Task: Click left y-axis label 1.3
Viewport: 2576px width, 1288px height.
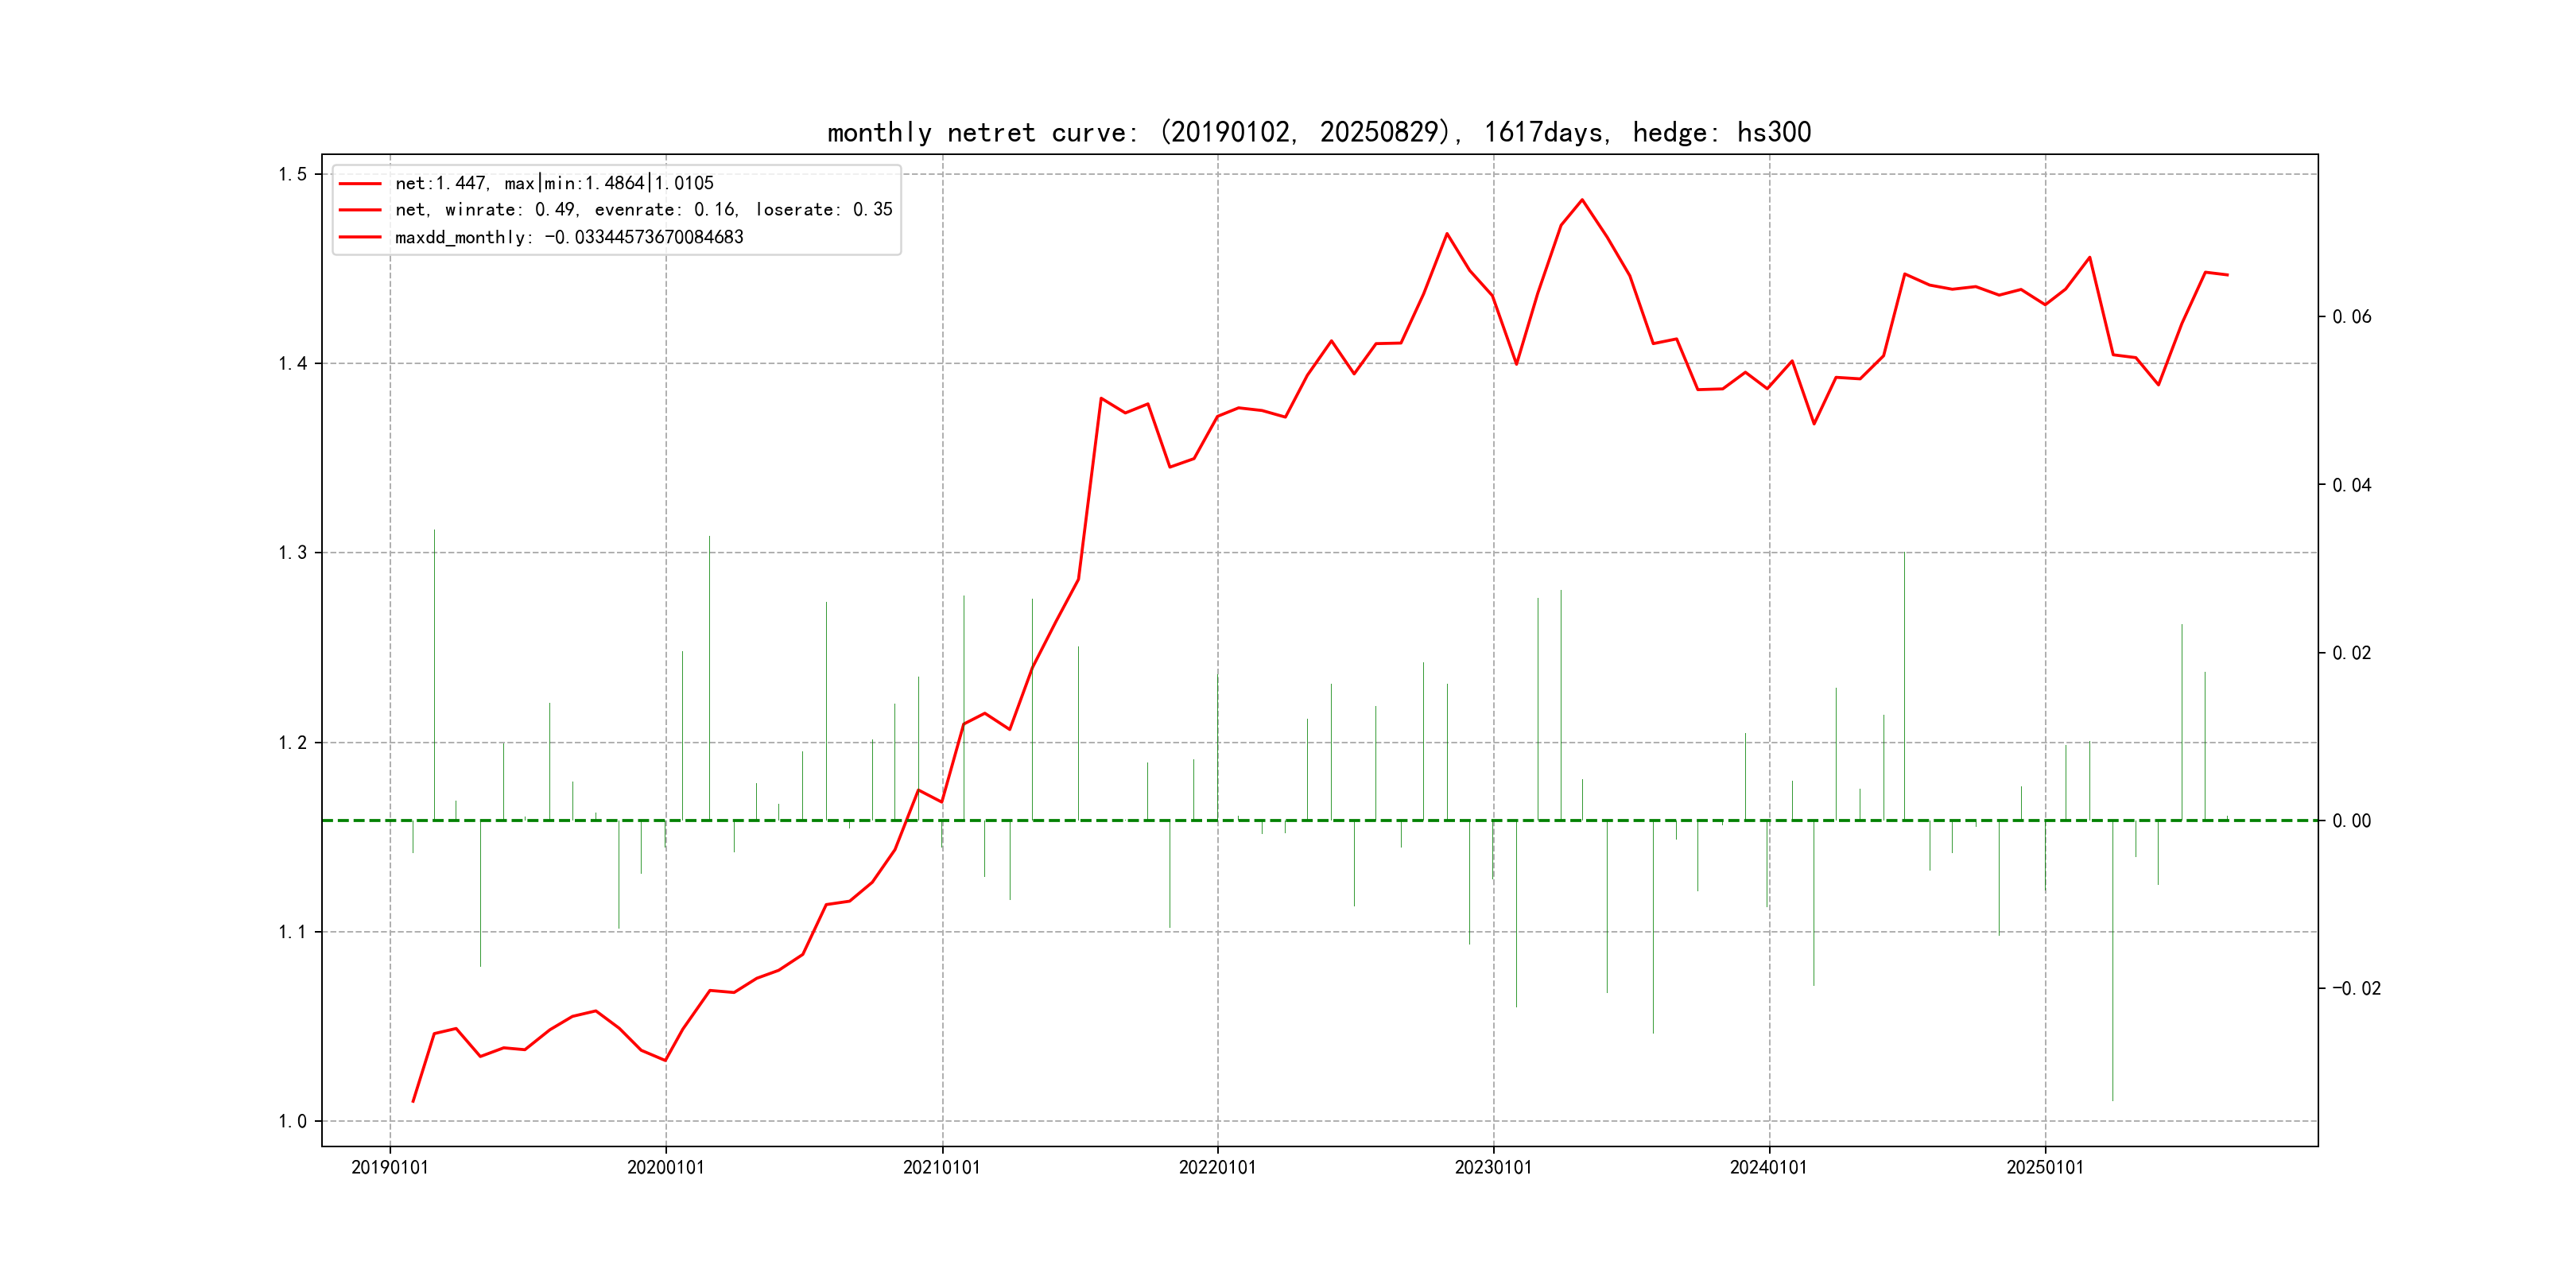Action: coord(293,553)
